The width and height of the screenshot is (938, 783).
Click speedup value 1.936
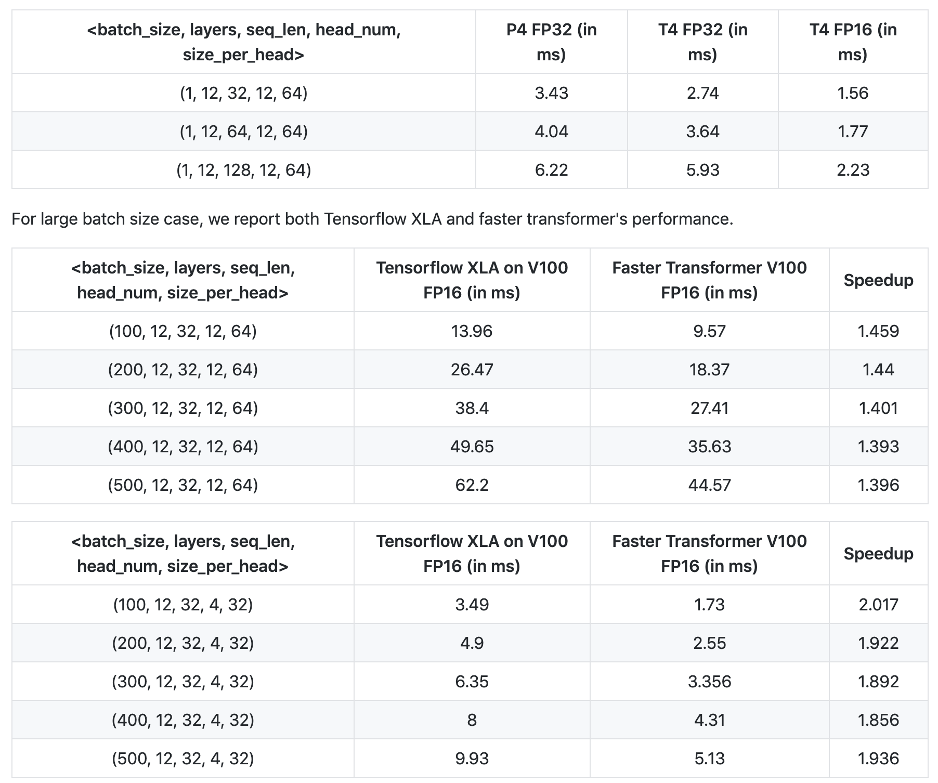(x=878, y=759)
